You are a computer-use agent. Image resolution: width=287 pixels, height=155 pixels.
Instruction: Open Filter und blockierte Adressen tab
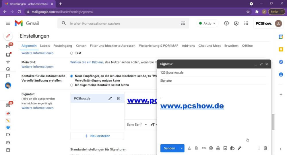coord(113,46)
